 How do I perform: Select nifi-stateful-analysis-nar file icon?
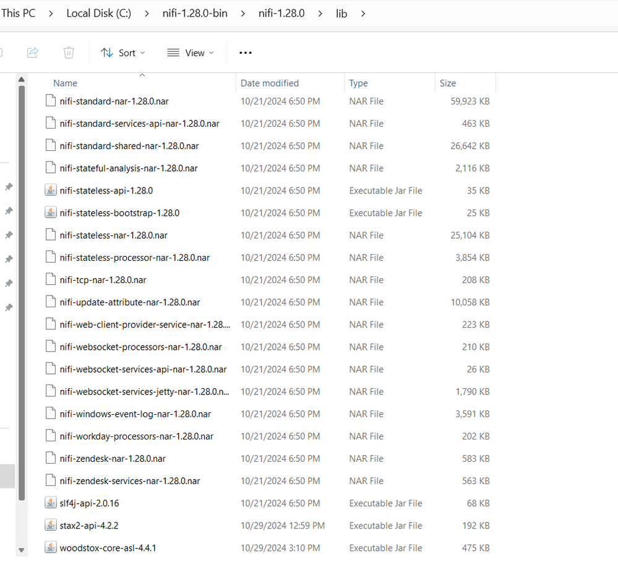point(51,168)
